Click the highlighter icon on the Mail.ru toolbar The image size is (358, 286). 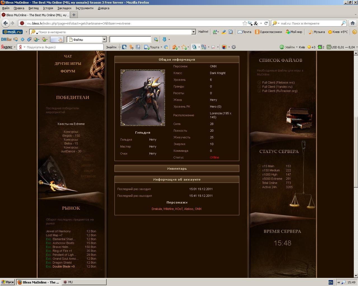223,32
